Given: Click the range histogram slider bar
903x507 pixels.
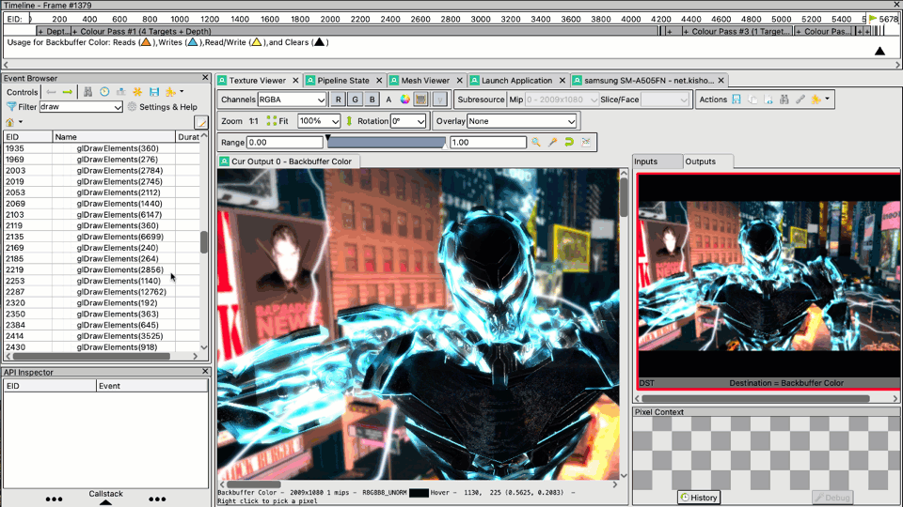Looking at the screenshot, I should pyautogui.click(x=386, y=143).
